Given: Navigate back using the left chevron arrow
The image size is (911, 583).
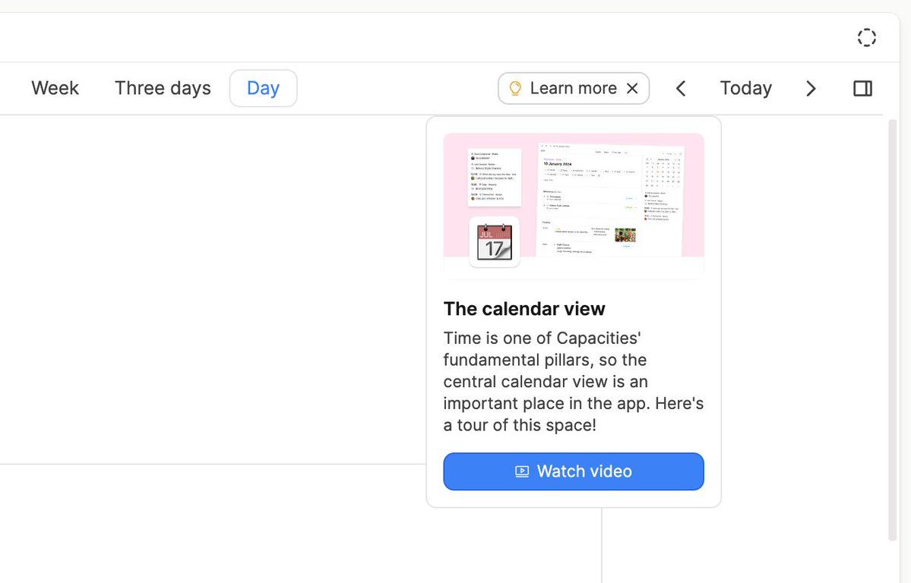Looking at the screenshot, I should (681, 88).
